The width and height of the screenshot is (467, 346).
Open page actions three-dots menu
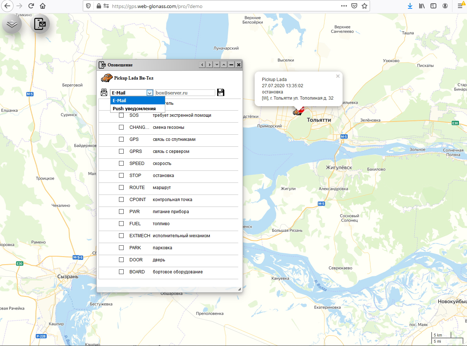coord(344,6)
